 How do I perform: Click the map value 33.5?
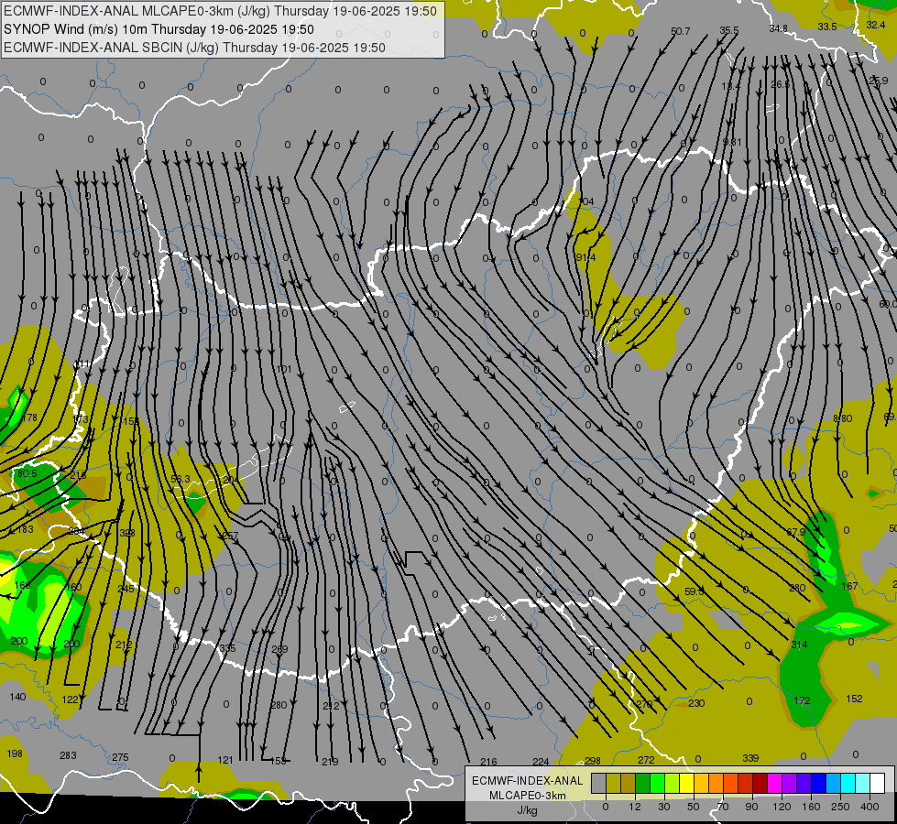coord(826,27)
